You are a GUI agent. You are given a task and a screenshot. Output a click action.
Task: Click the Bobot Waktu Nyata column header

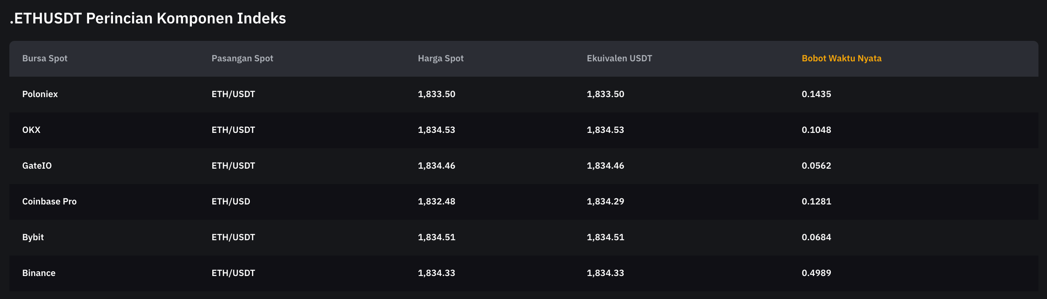click(x=841, y=58)
